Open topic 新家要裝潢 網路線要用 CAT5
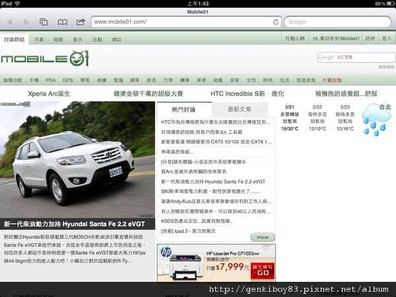The height and width of the screenshot is (297, 396). pyautogui.click(x=216, y=142)
